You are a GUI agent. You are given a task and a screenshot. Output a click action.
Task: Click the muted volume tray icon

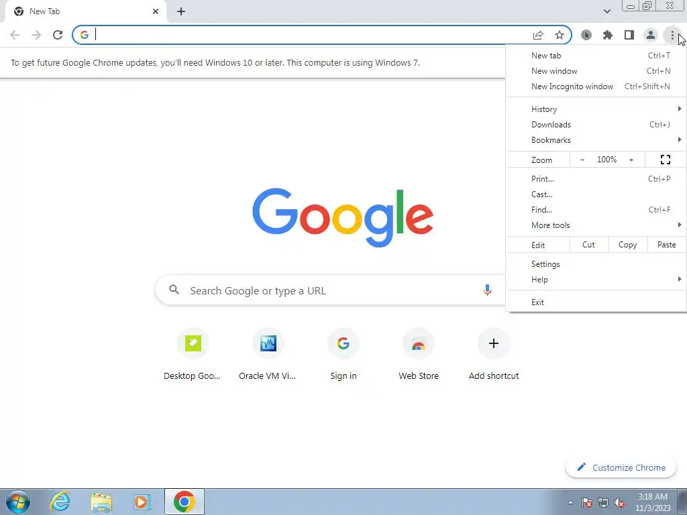[x=619, y=502]
